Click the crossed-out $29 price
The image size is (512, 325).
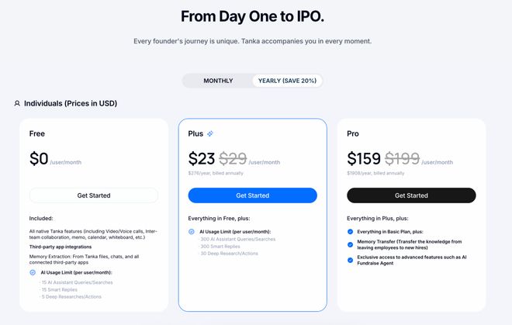233,159
